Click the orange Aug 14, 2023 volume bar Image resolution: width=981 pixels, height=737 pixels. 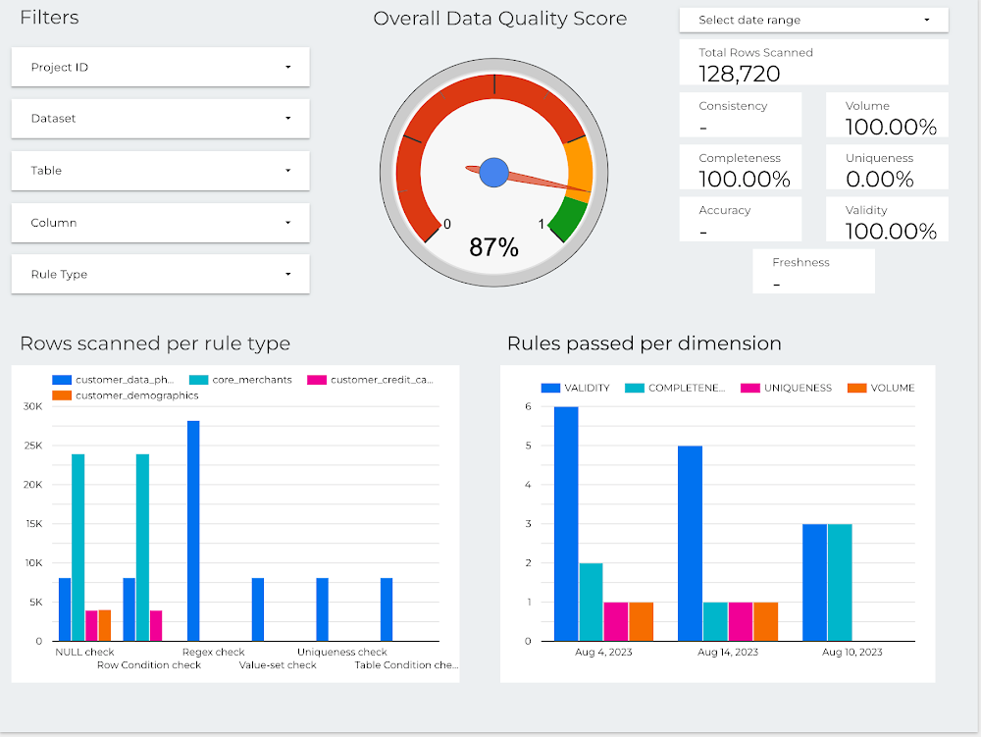(x=766, y=621)
